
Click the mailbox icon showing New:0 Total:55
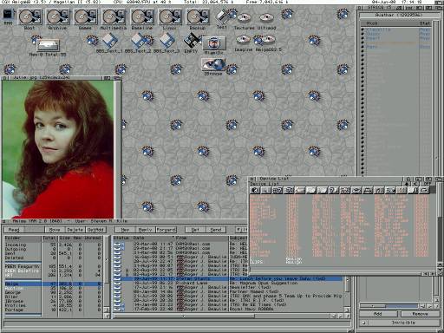[x=48, y=44]
